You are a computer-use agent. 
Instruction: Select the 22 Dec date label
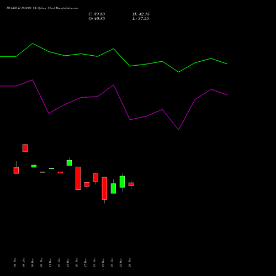point(112,262)
